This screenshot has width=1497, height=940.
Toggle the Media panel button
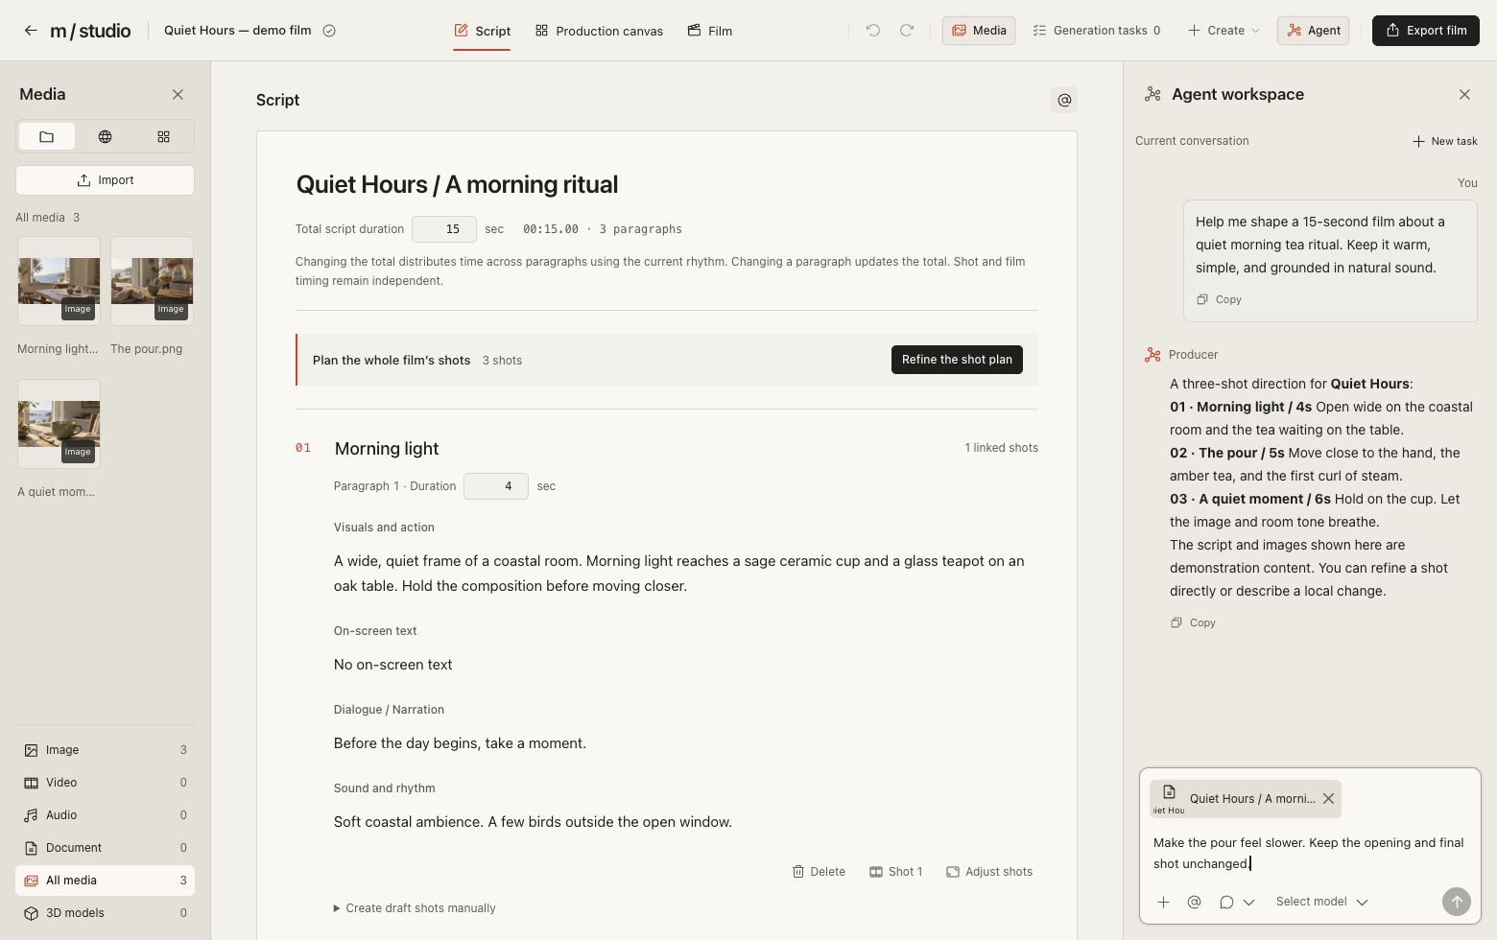[x=979, y=31]
